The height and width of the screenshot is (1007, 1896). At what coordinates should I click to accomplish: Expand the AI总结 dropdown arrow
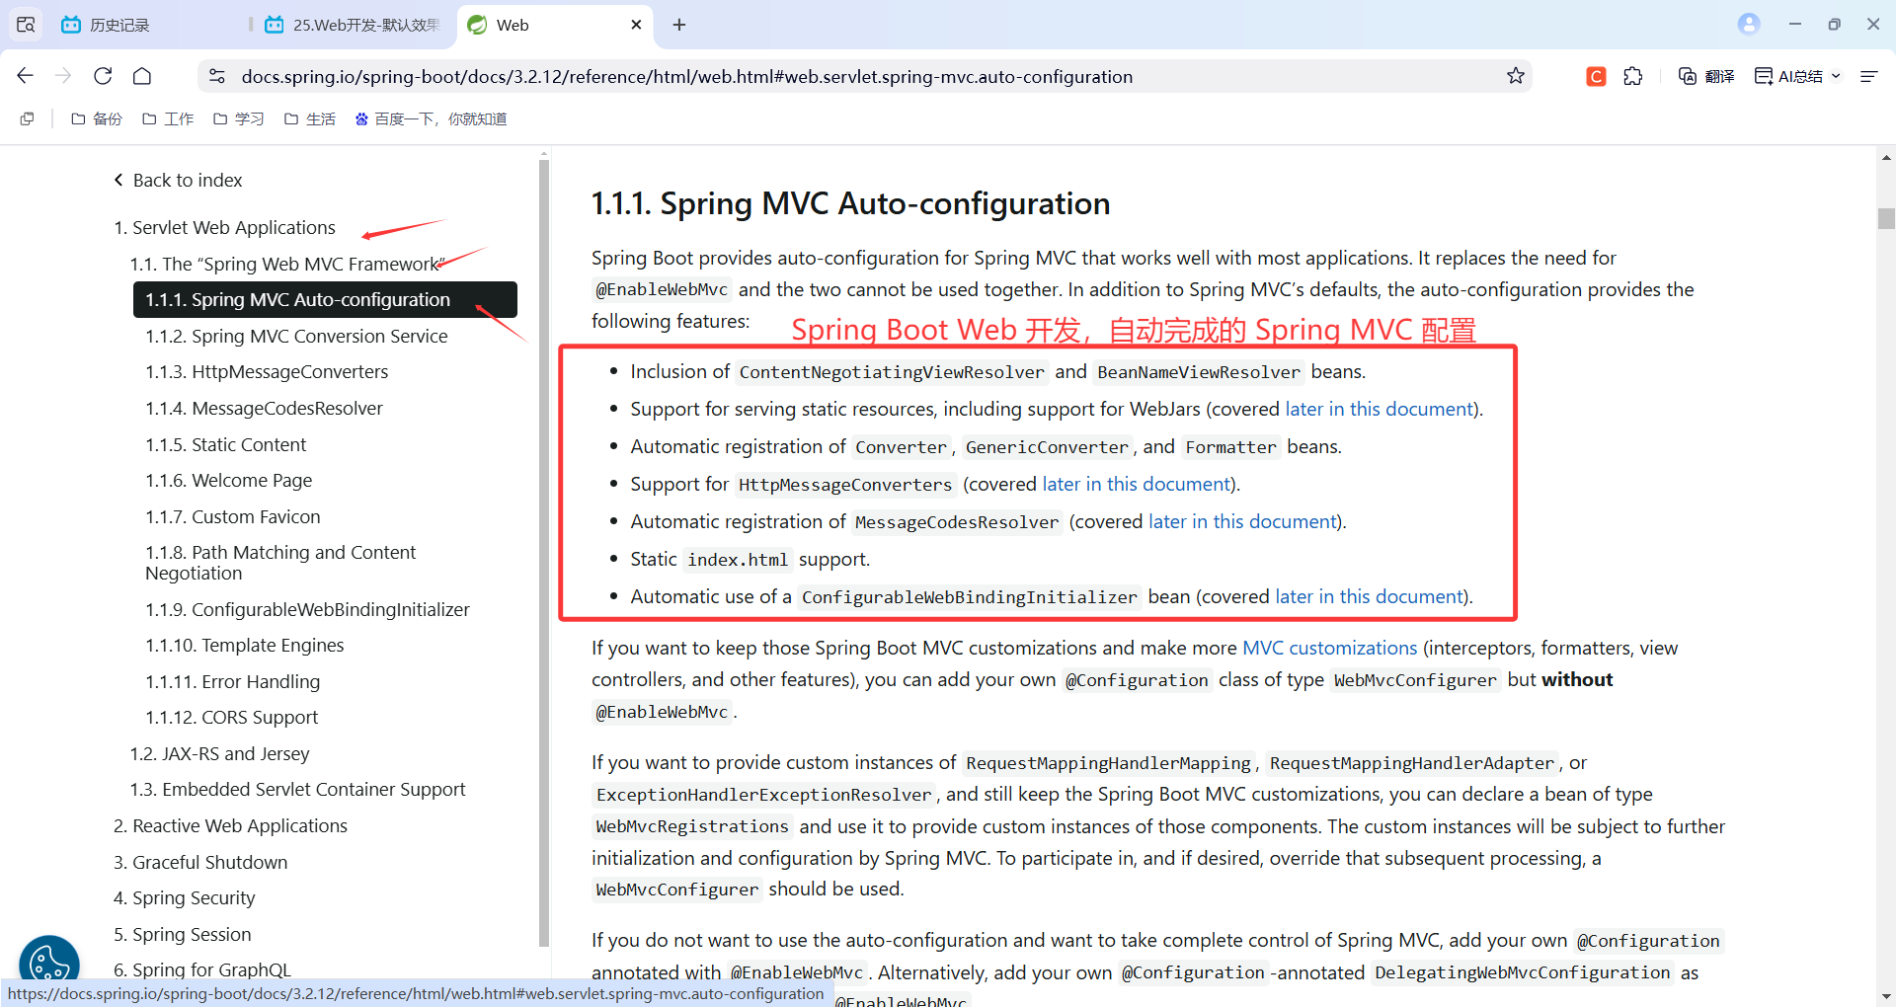tap(1836, 76)
